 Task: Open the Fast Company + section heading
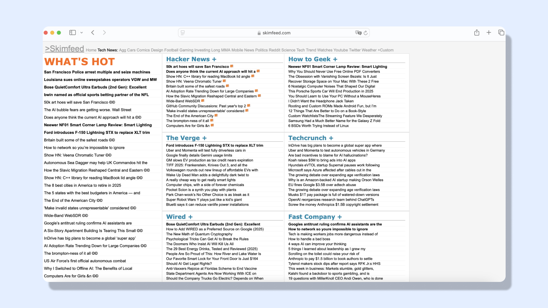tap(315, 217)
